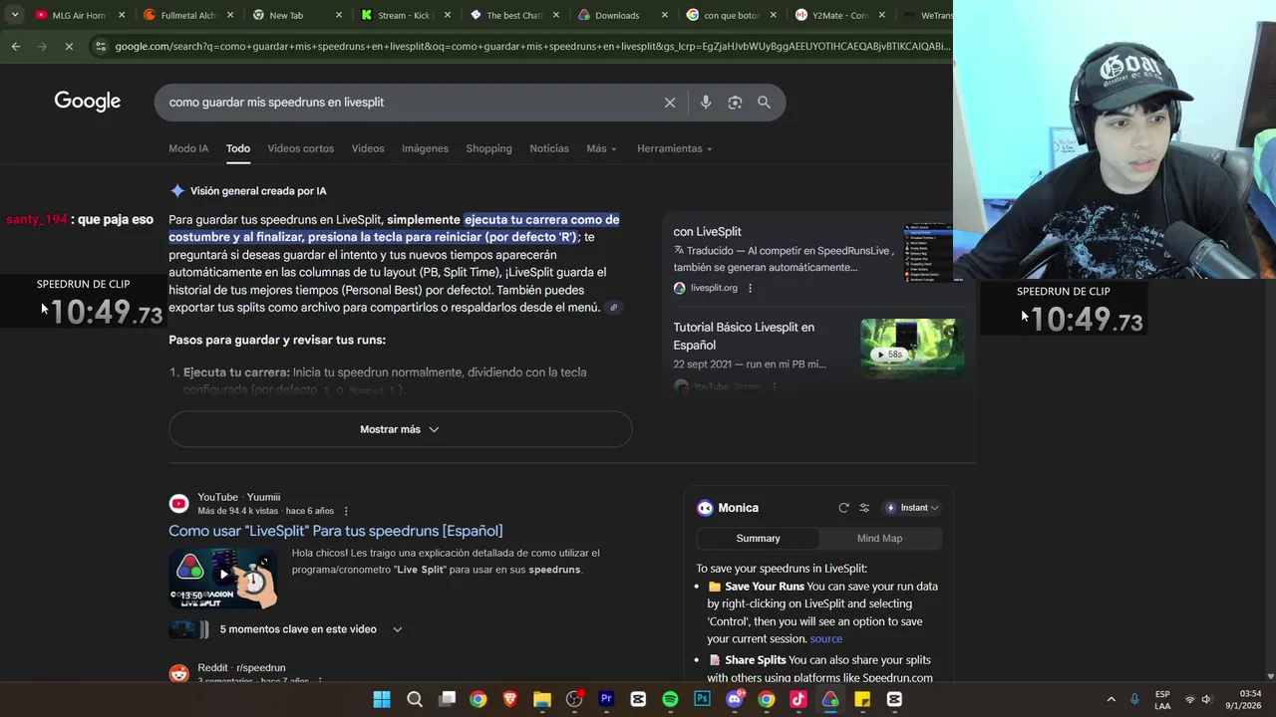Open the Shopping search tab

tap(488, 148)
